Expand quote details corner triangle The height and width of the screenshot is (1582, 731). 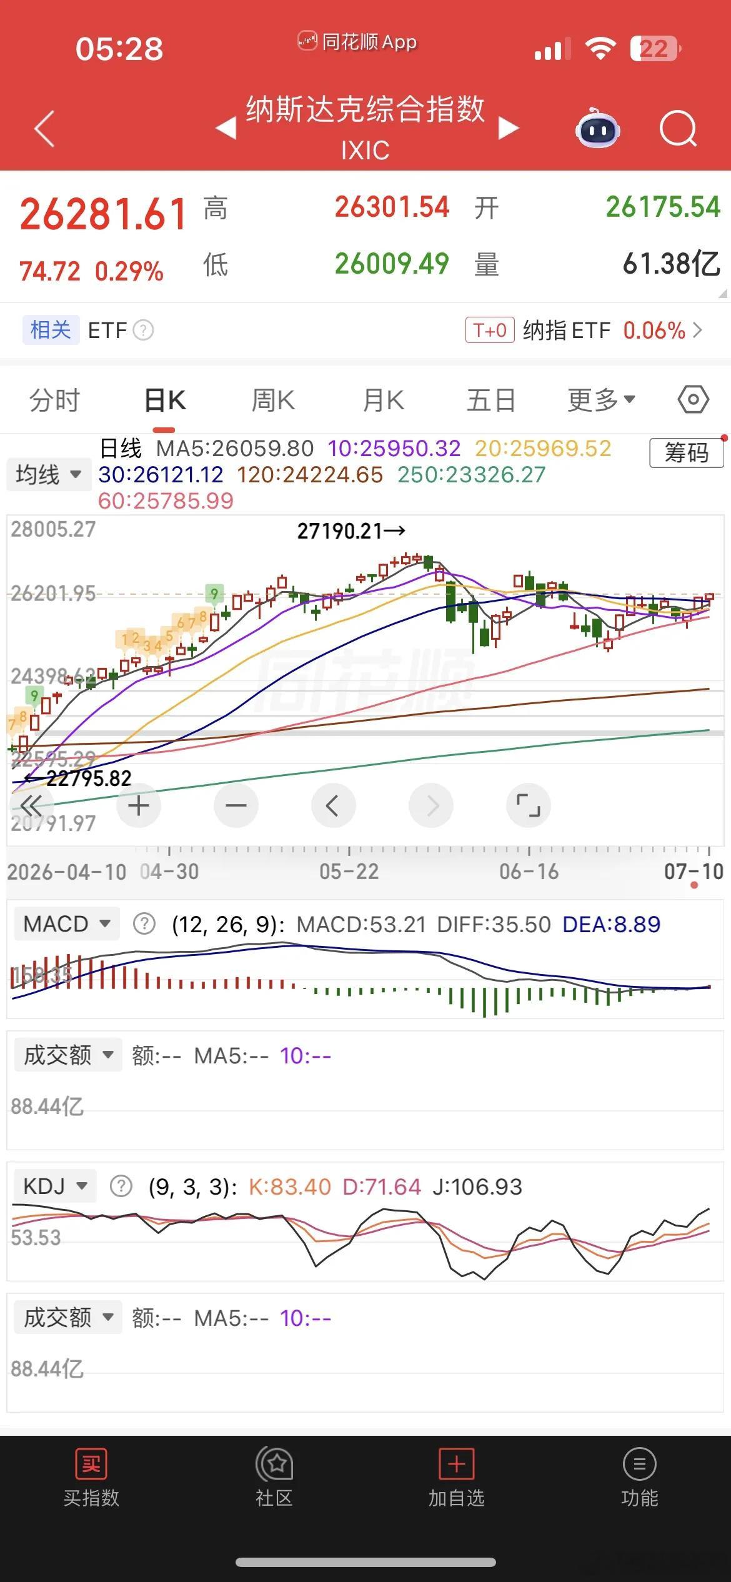click(x=723, y=293)
